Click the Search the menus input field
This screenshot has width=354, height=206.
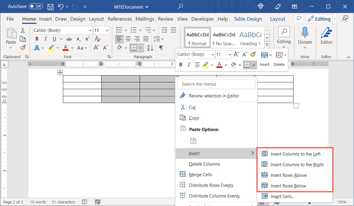tap(216, 84)
